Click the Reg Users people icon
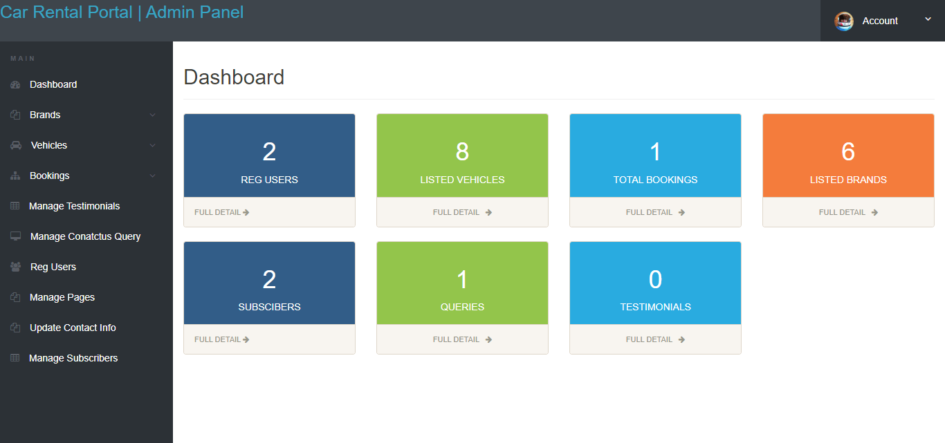Image resolution: width=945 pixels, height=443 pixels. (15, 267)
